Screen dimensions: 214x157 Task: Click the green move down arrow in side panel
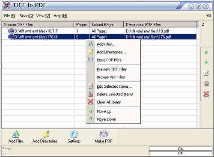tap(206, 62)
